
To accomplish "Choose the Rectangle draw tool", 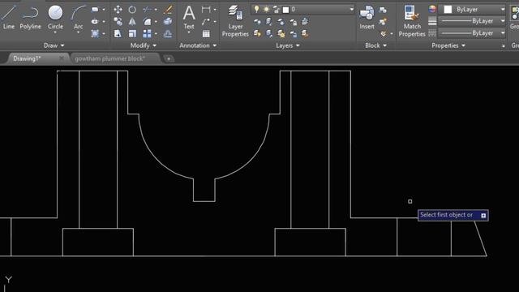I will pyautogui.click(x=95, y=10).
